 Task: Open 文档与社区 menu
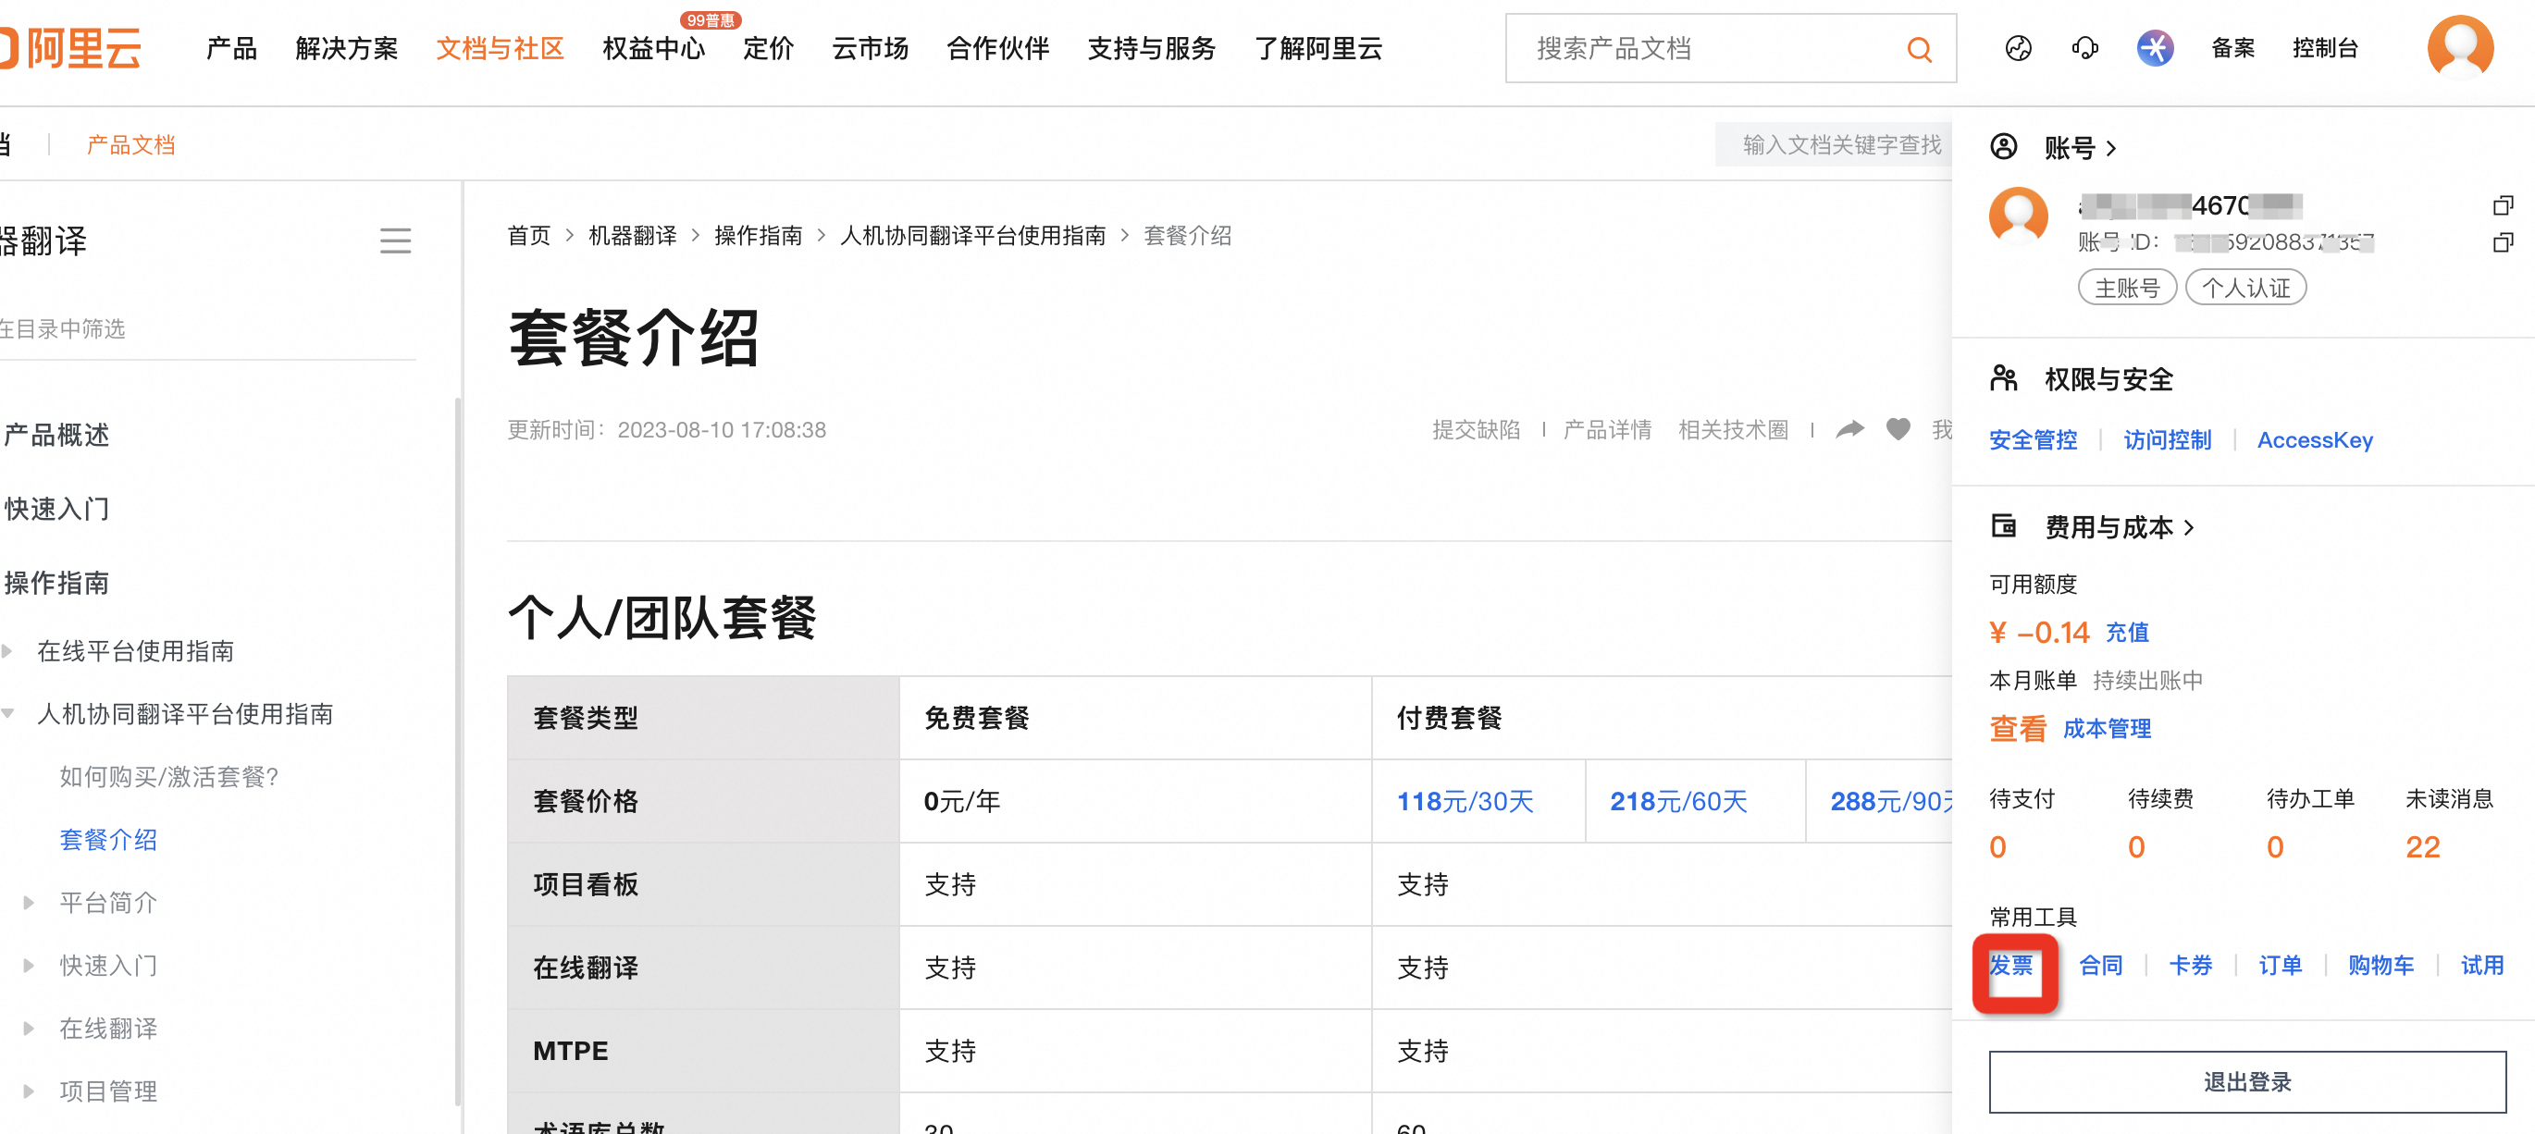500,48
